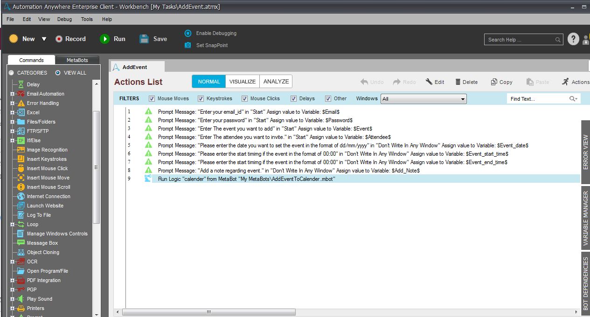590x317 pixels.
Task: Click the Edit action button
Action: click(x=435, y=82)
